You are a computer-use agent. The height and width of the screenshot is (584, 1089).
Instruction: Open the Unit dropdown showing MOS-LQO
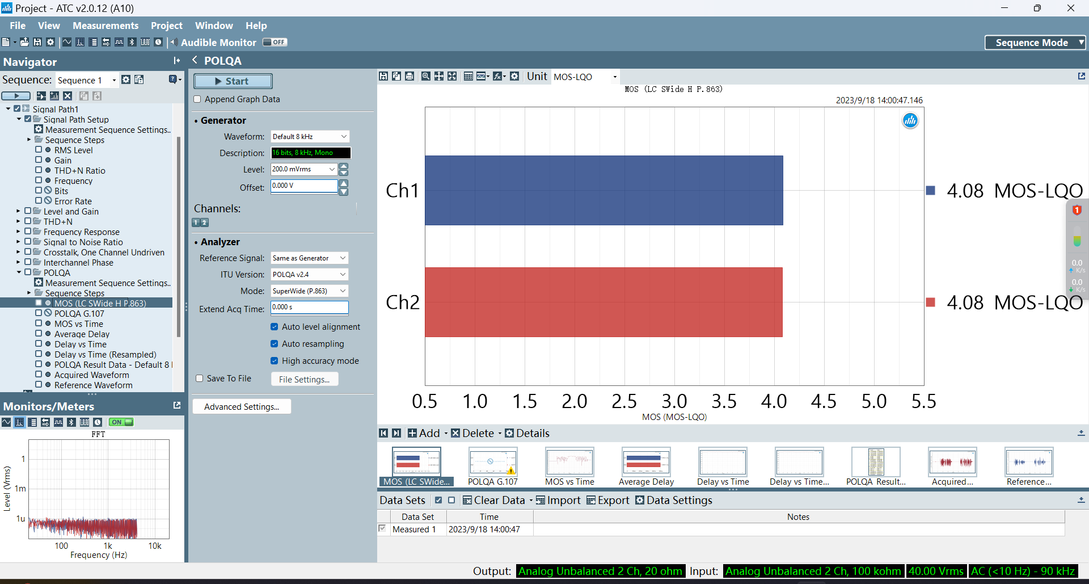(585, 77)
